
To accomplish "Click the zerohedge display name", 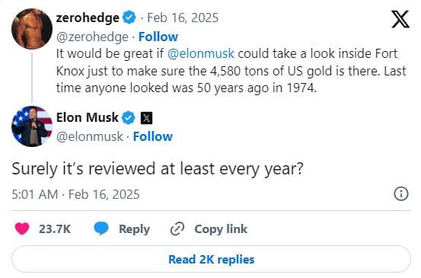I will tap(88, 18).
